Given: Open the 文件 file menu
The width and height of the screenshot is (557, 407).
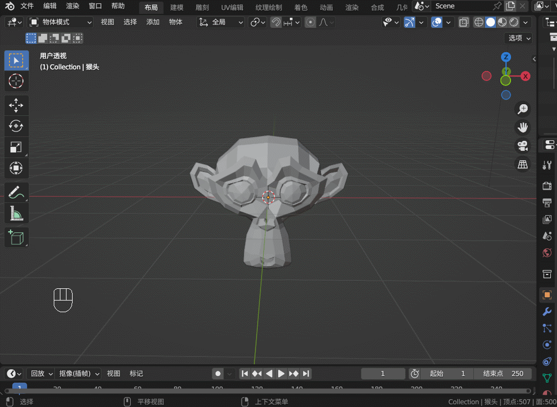Looking at the screenshot, I should [27, 6].
